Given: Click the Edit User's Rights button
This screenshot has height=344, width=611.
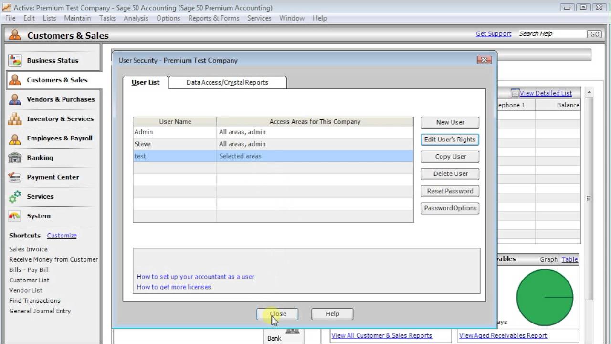Looking at the screenshot, I should [x=450, y=140].
